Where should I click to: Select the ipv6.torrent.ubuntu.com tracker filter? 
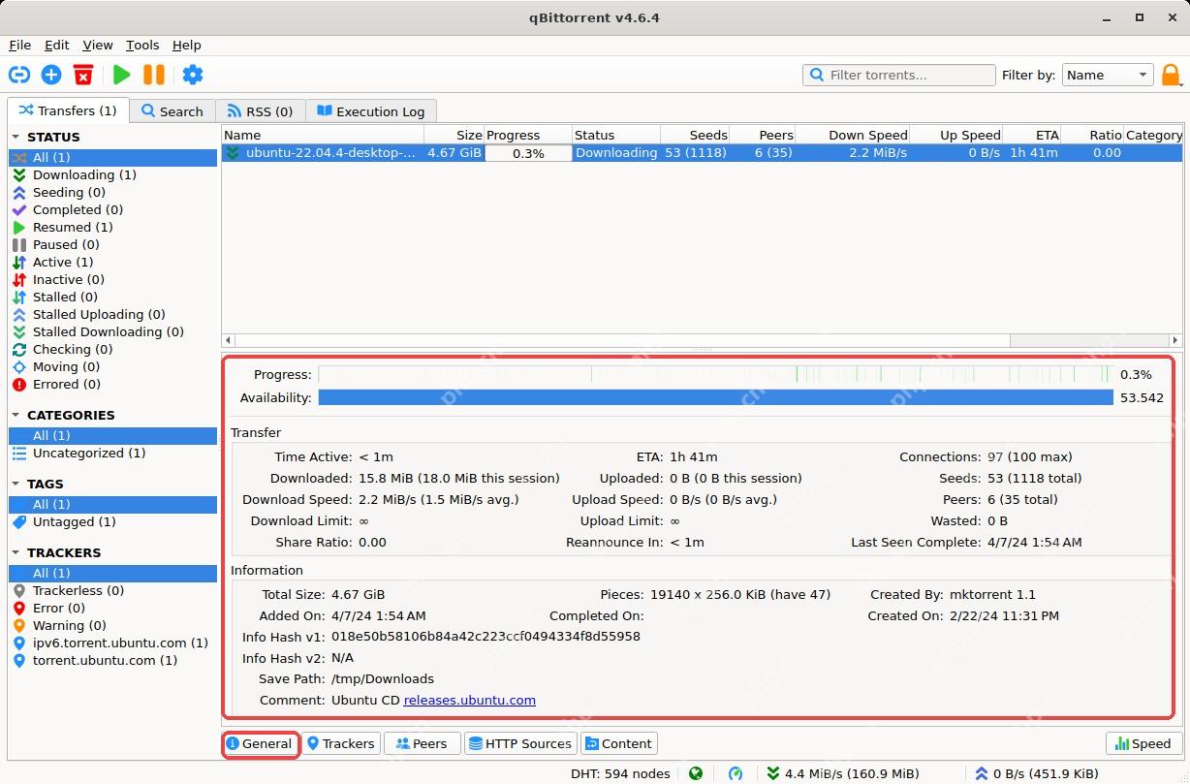pyautogui.click(x=112, y=643)
